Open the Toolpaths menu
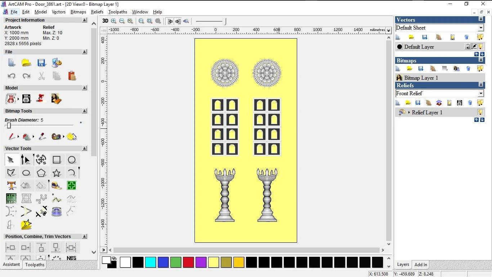This screenshot has width=492, height=277. click(x=118, y=12)
